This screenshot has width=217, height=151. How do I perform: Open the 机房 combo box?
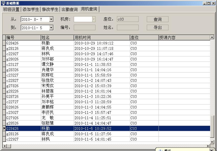pyautogui.click(x=93, y=19)
